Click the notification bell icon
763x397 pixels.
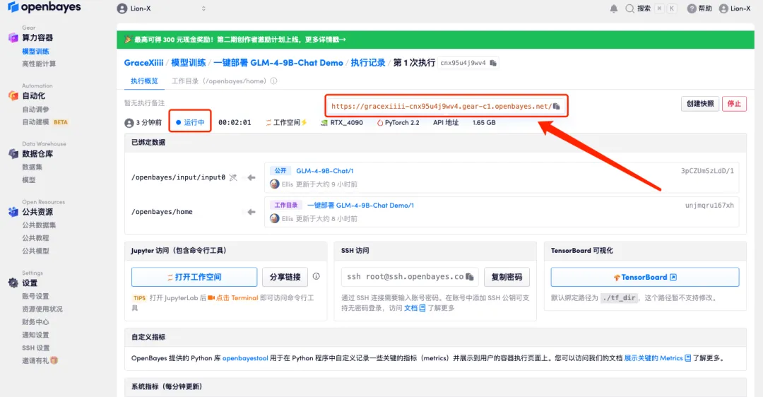[x=613, y=8]
